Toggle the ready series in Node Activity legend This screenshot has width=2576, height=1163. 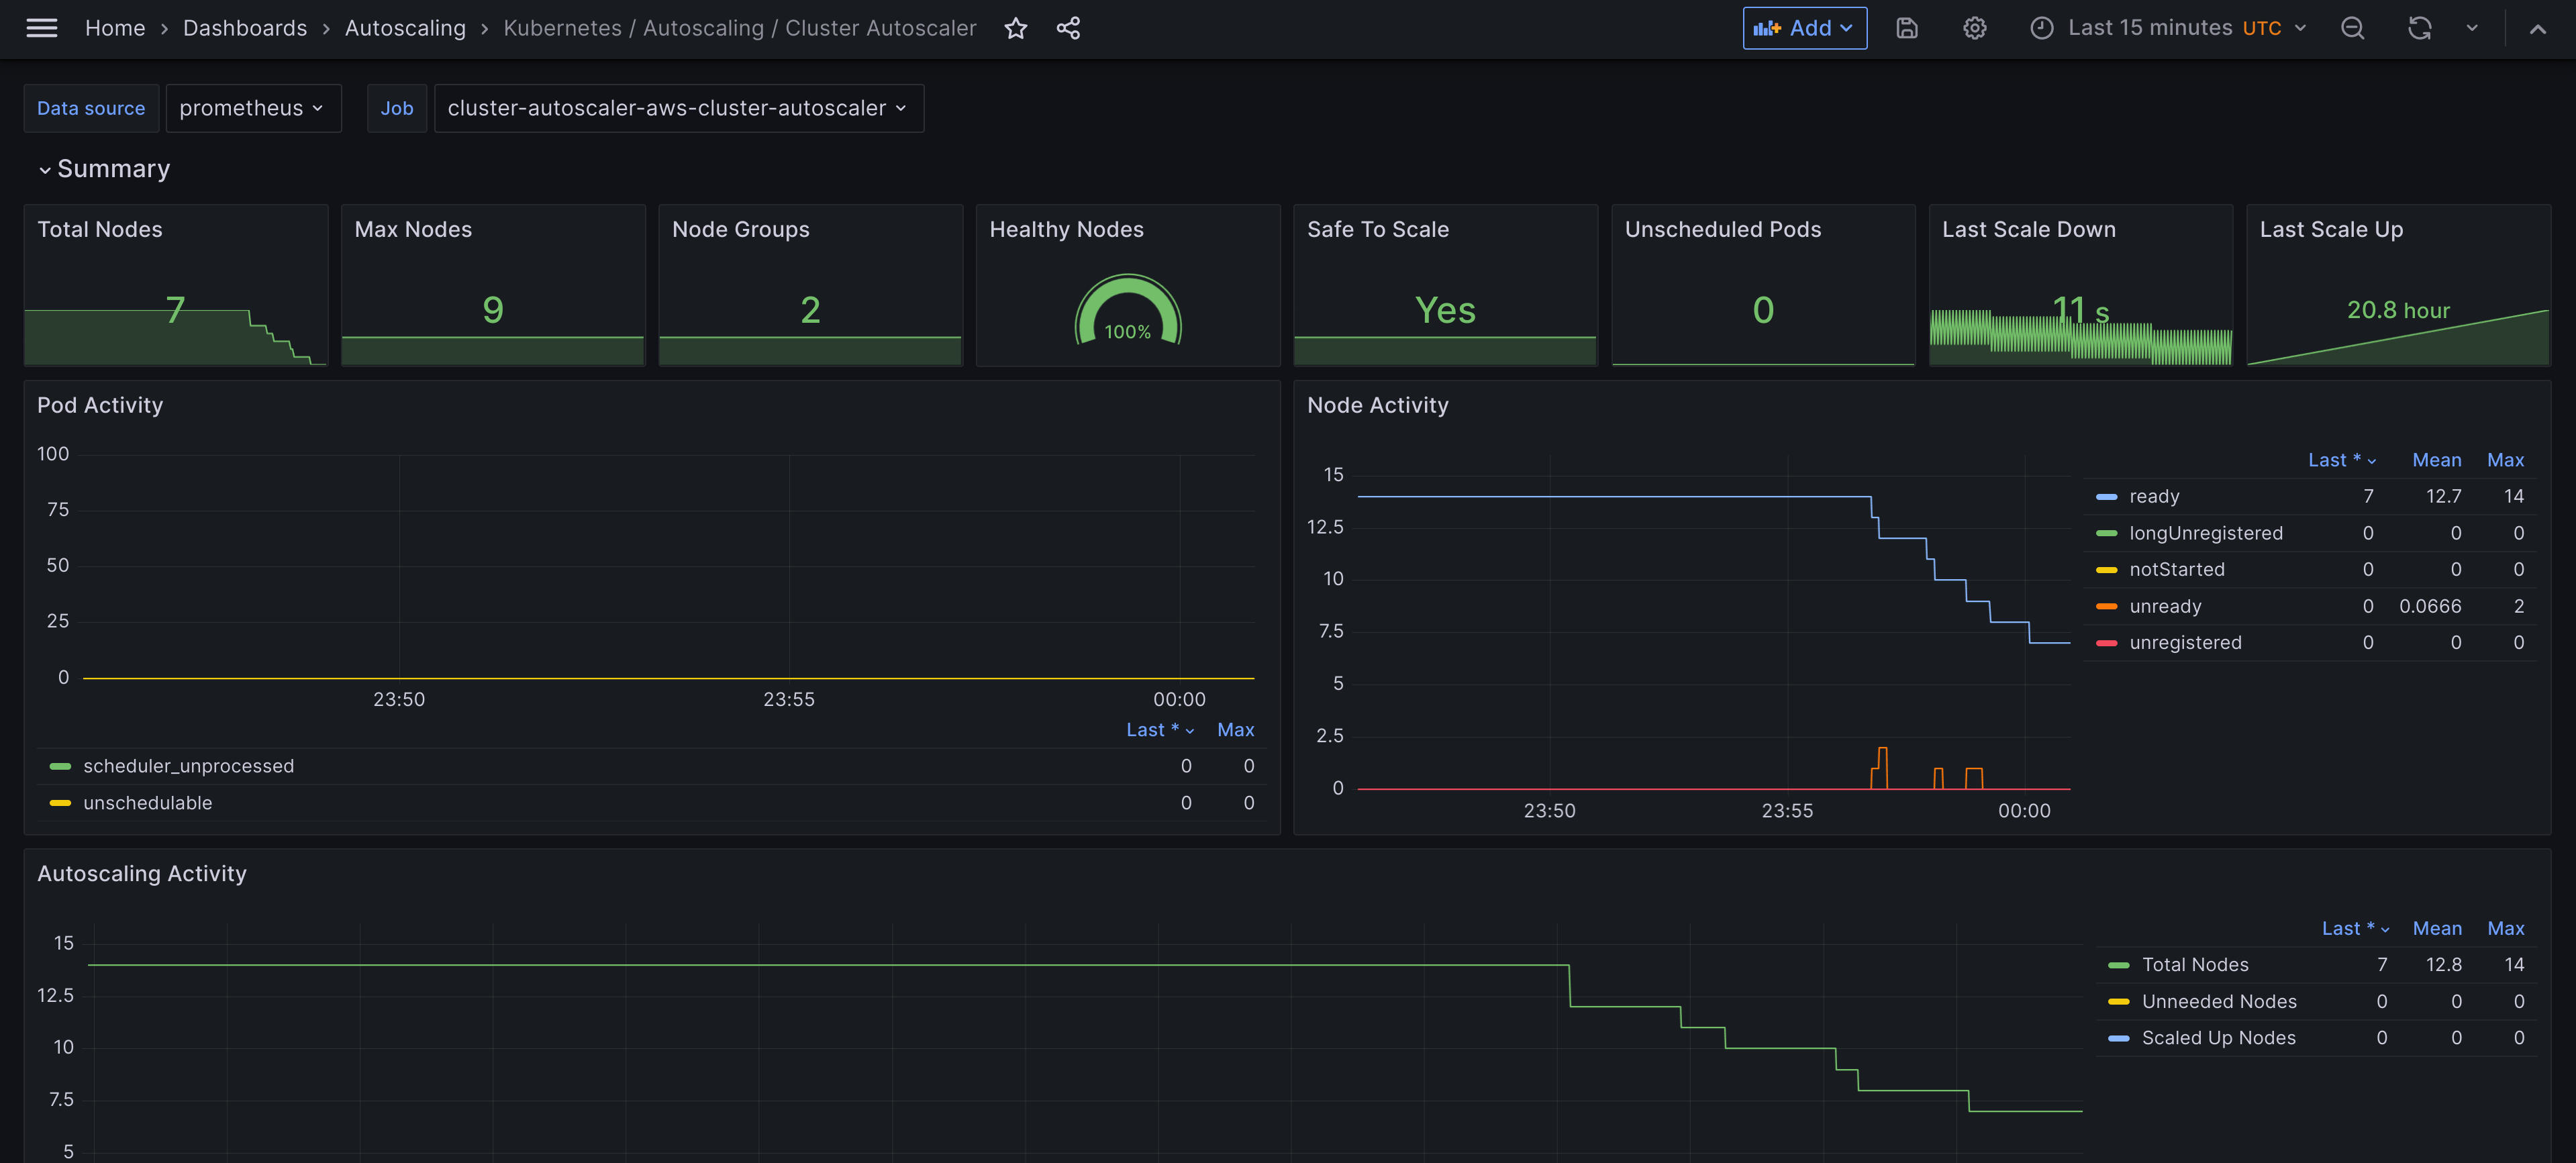(x=2154, y=496)
